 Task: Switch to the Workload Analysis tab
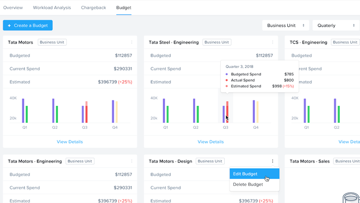click(52, 8)
